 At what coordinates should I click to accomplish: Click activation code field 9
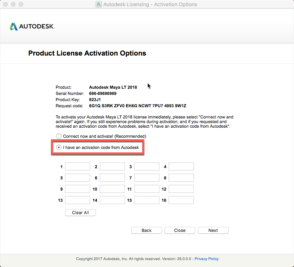77,189
